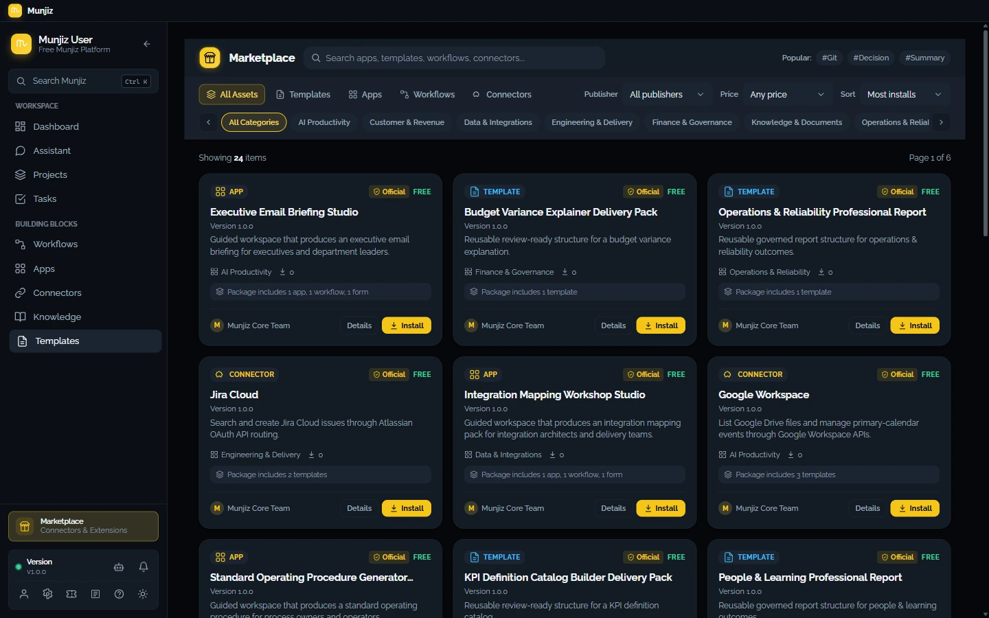The width and height of the screenshot is (989, 618).
Task: Filter by Data & Integrations category
Action: [498, 122]
